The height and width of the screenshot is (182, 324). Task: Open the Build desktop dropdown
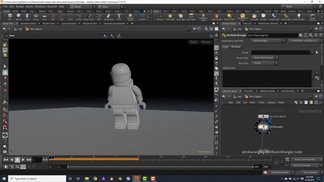(x=83, y=7)
